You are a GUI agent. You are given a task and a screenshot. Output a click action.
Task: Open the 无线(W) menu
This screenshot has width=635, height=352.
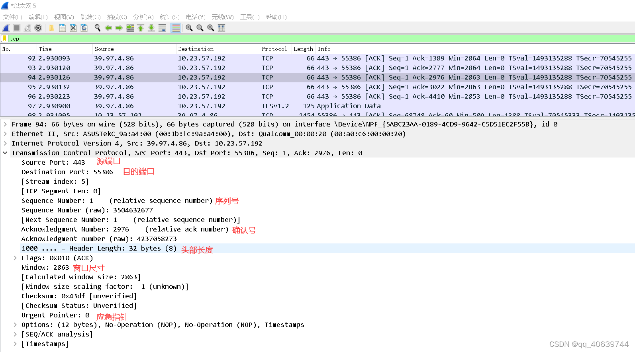point(223,17)
